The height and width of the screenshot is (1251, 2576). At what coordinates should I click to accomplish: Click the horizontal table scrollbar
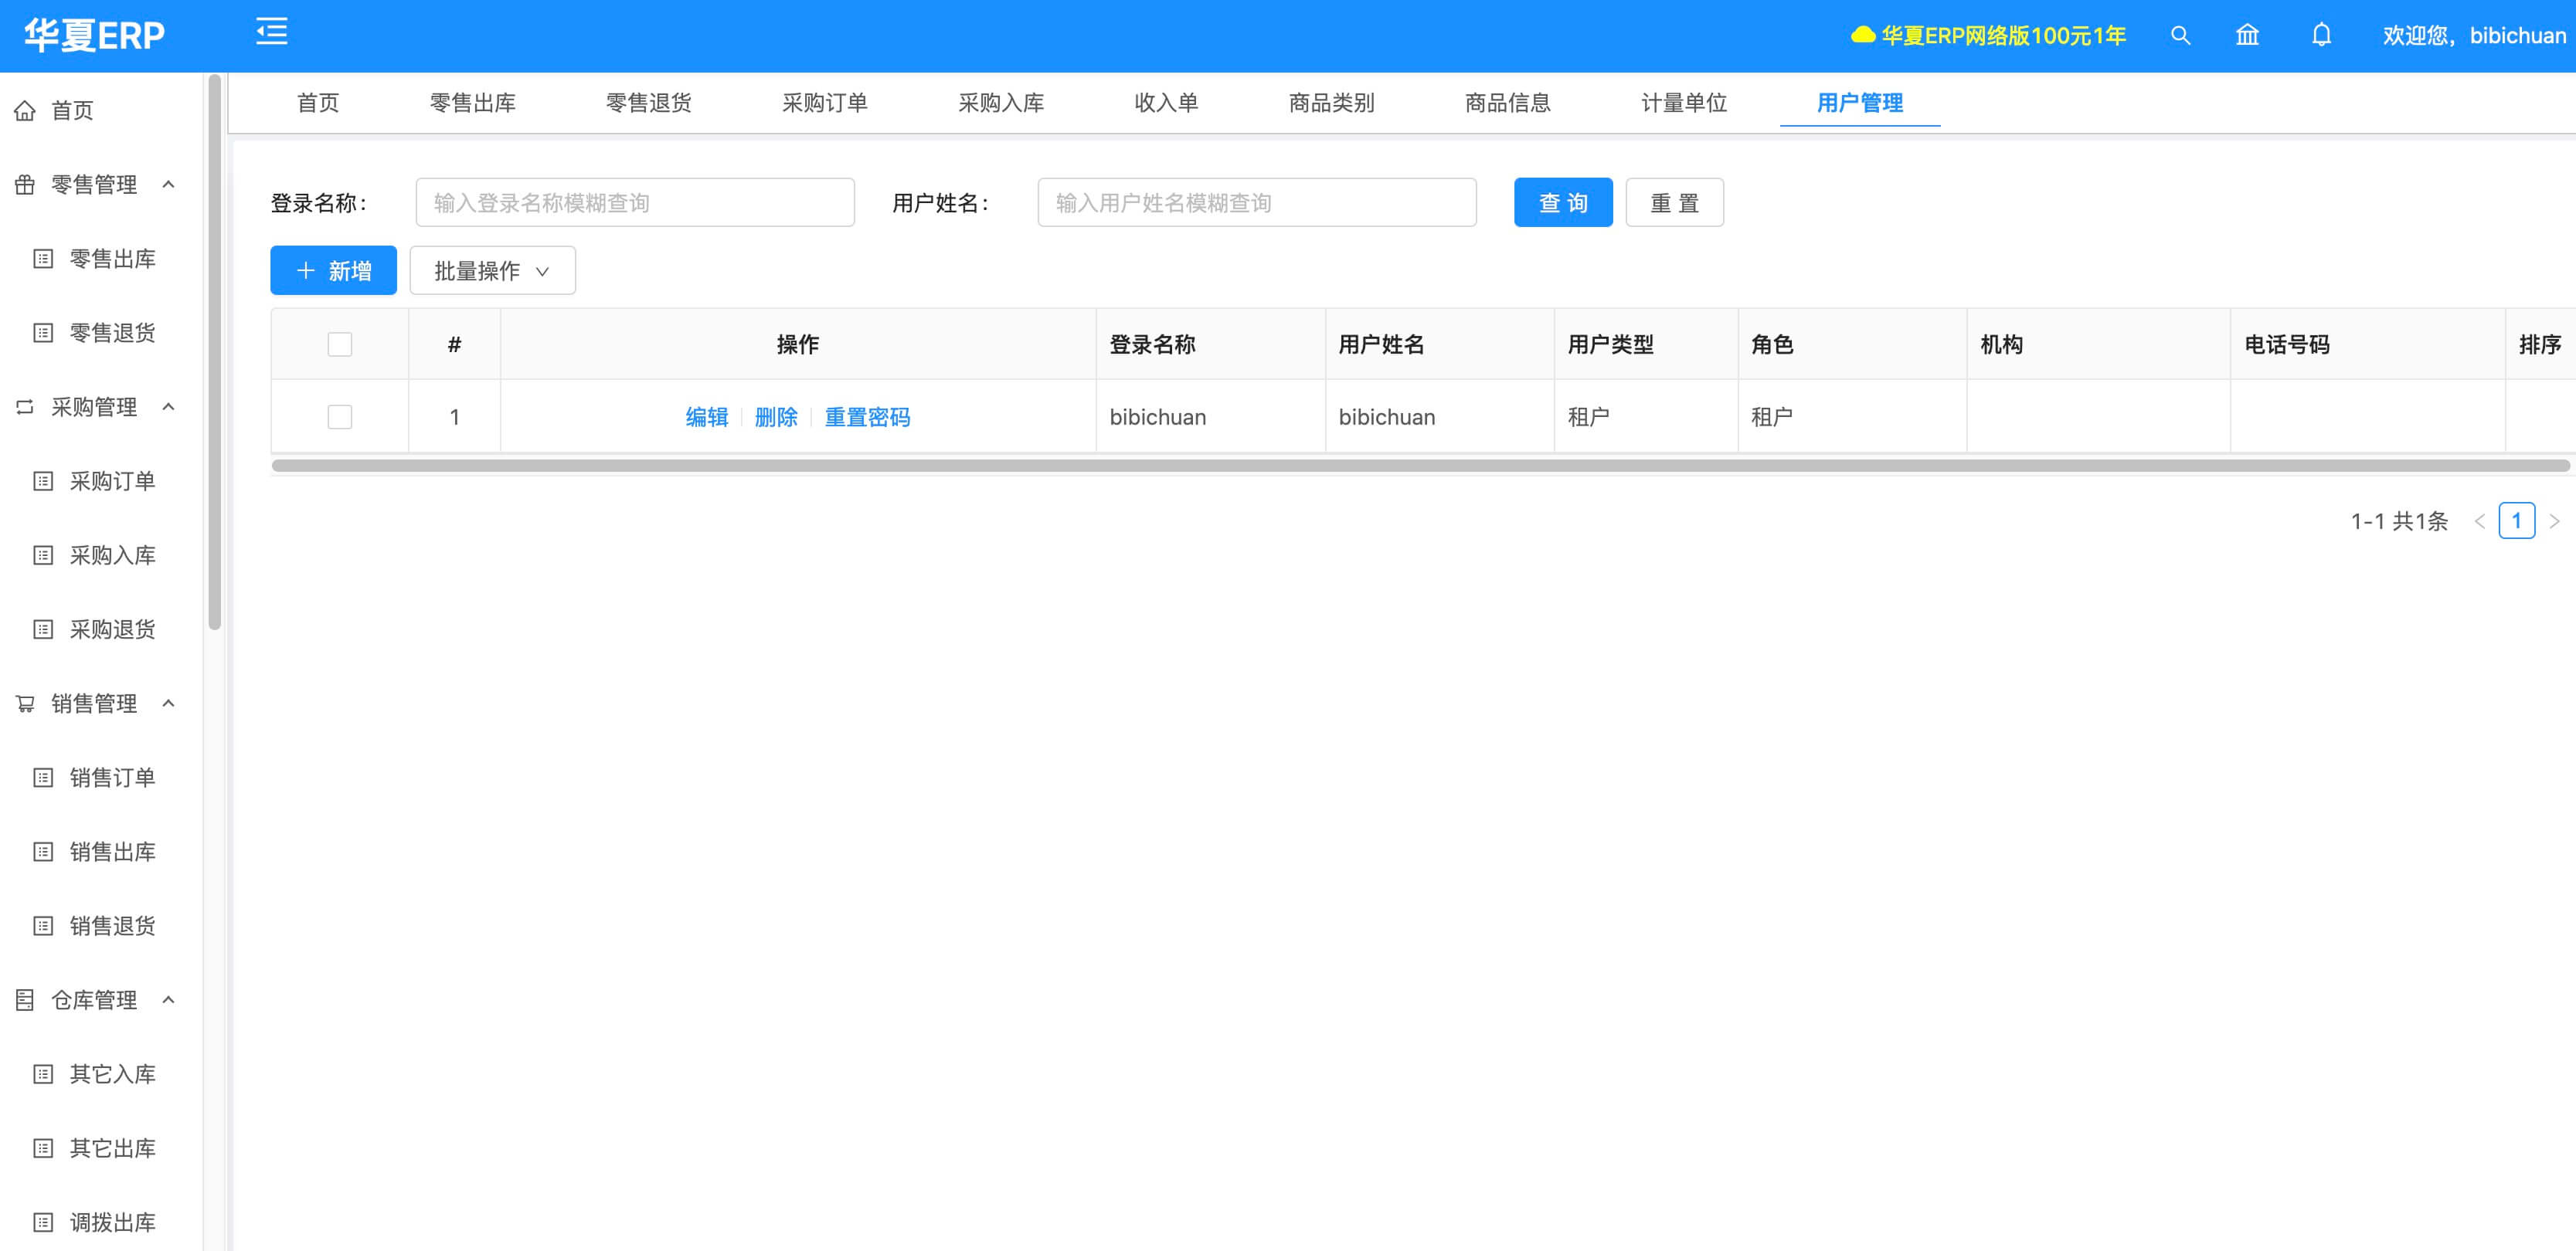point(1420,466)
